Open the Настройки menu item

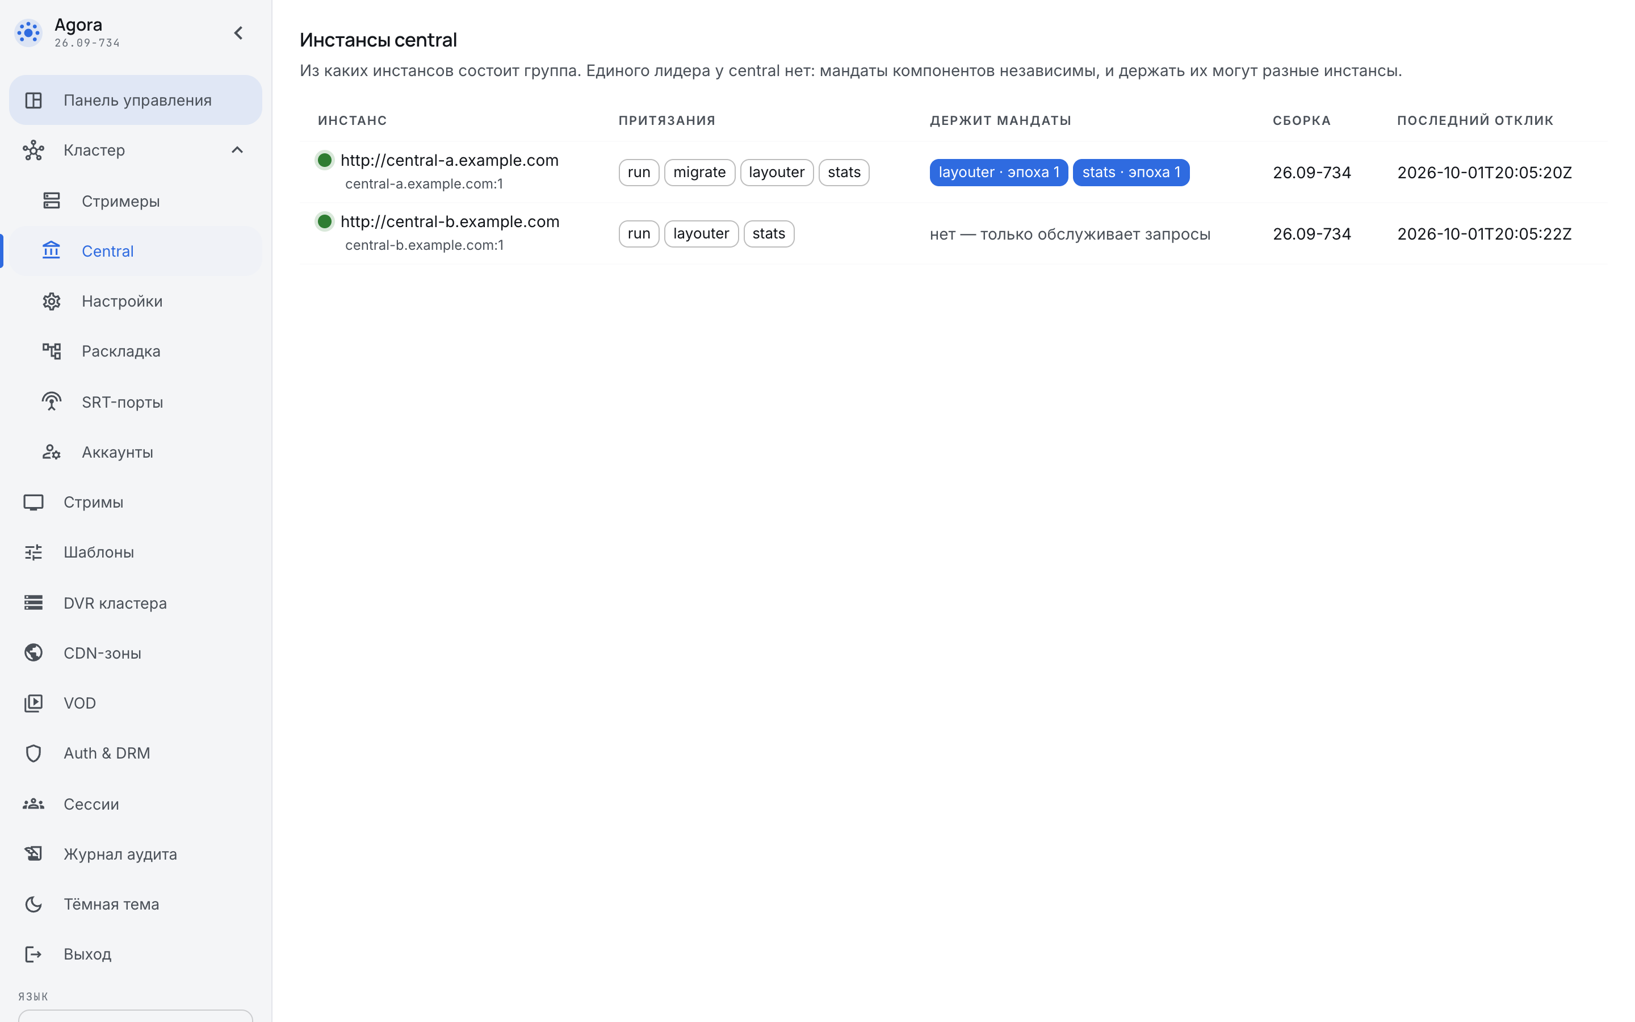[x=135, y=301]
